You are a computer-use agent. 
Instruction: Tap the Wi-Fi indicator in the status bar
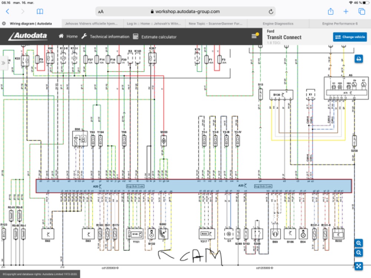pyautogui.click(x=351, y=3)
